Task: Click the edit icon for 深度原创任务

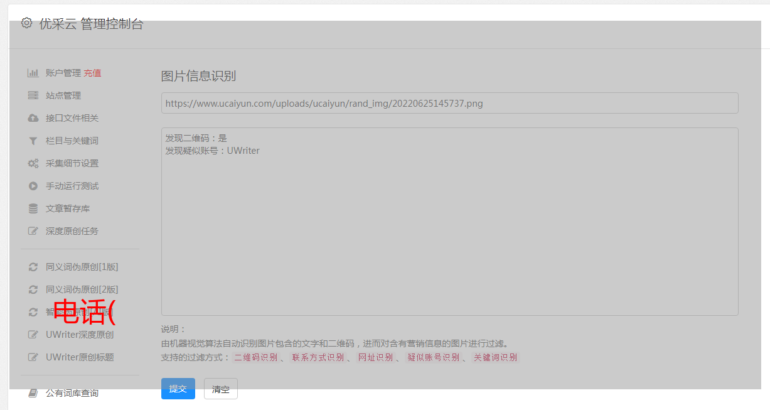Action: click(33, 231)
